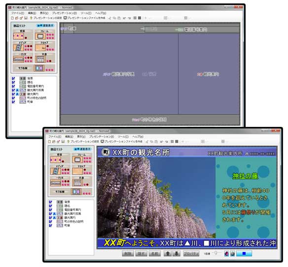Click the Open file icon in front window toolbar
Image resolution: width=288 pixels, height=267 pixels.
coord(54,142)
